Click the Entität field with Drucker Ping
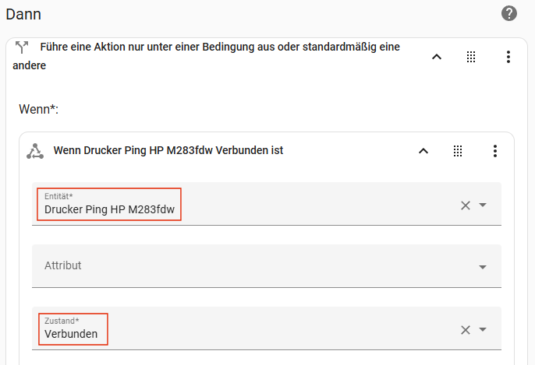The height and width of the screenshot is (365, 535). point(234,205)
